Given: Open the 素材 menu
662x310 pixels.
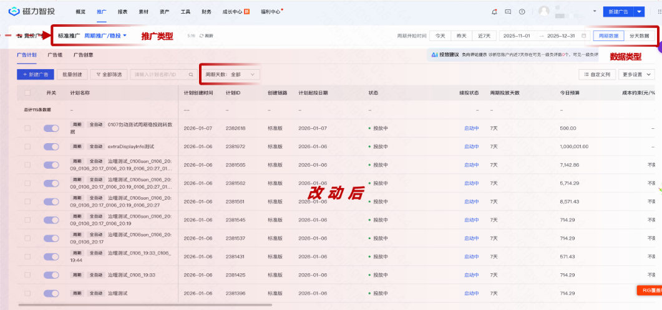Looking at the screenshot, I should 144,12.
